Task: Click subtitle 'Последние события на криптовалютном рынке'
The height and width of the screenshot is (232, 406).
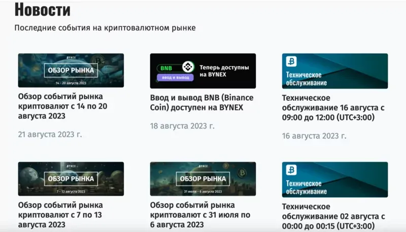Action: [105, 28]
